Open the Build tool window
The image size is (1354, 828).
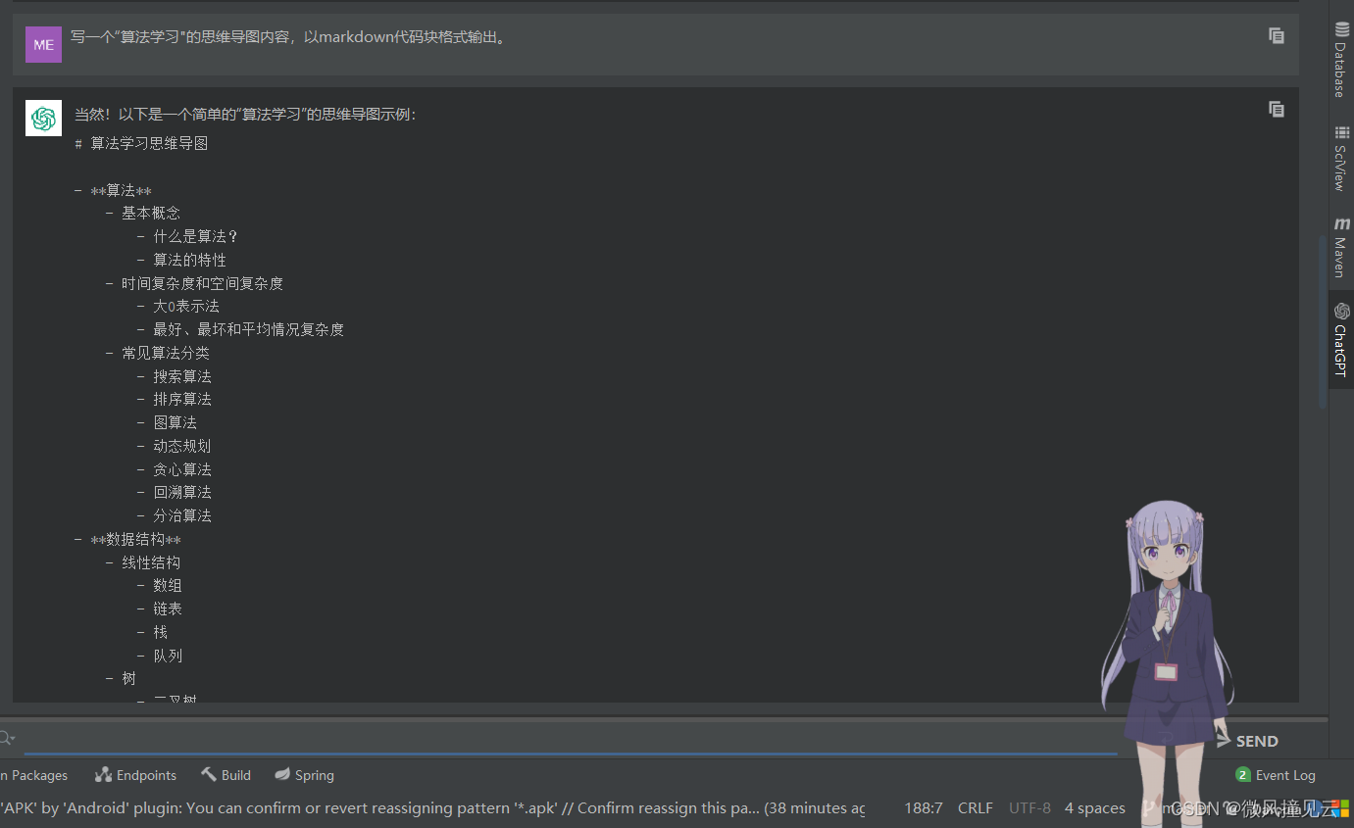pyautogui.click(x=226, y=775)
